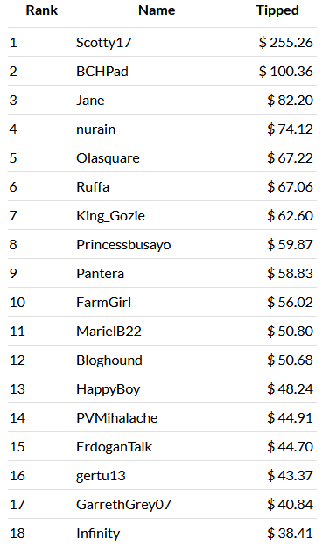Open PVMihalache's entry

117,418
